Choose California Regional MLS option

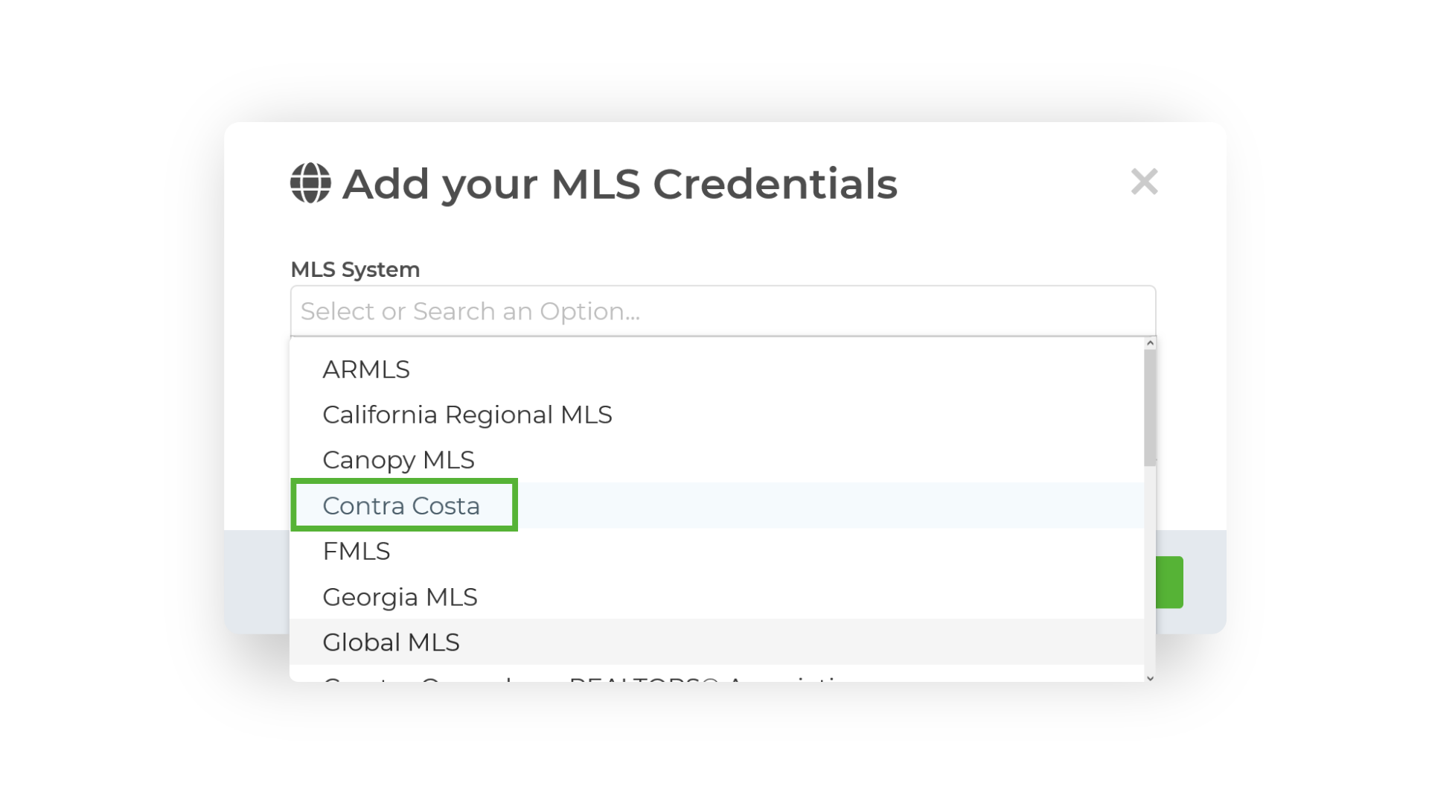click(717, 415)
